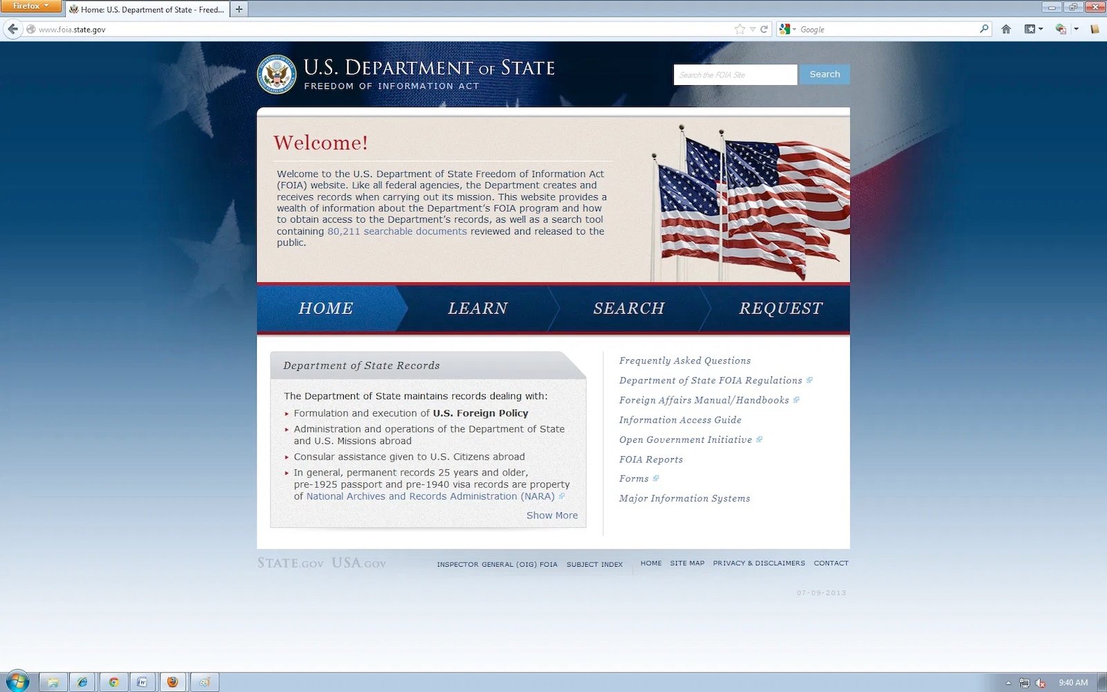
Task: Click external link icon beside NARA
Action: pos(562,496)
